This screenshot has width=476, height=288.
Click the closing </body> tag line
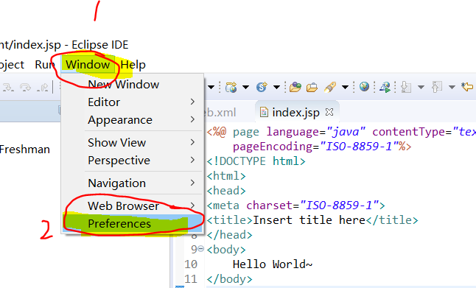tap(229, 278)
